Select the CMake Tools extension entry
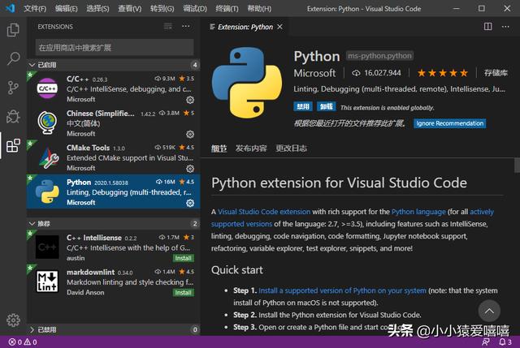Screen dimensions: 520x348 tap(114, 157)
